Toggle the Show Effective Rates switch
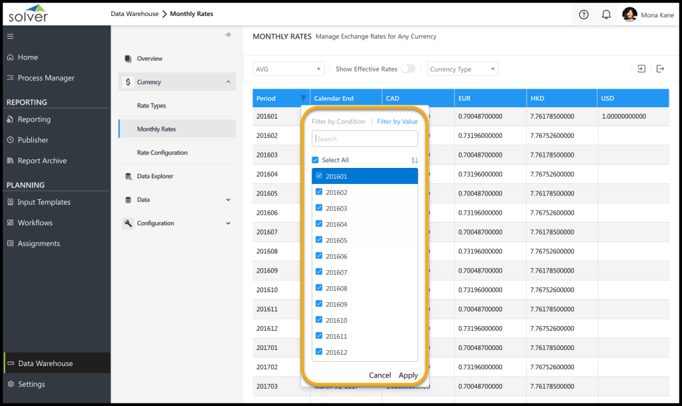Viewport: 682px width, 406px height. [x=408, y=69]
